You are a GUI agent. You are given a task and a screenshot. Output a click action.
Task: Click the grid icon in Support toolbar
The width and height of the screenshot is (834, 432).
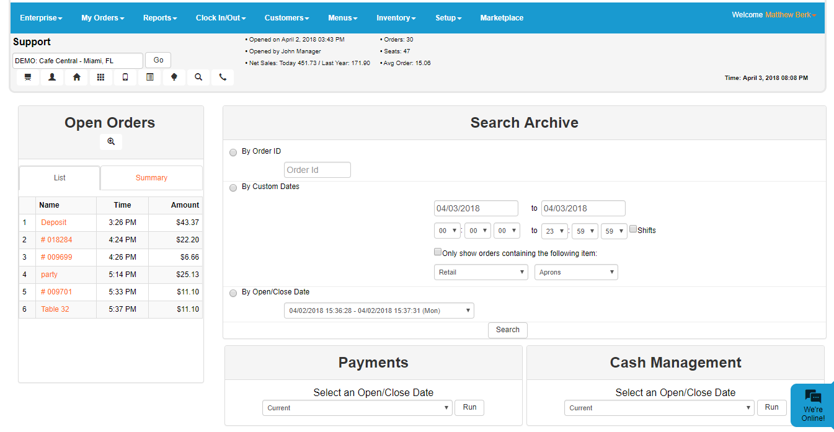click(100, 77)
